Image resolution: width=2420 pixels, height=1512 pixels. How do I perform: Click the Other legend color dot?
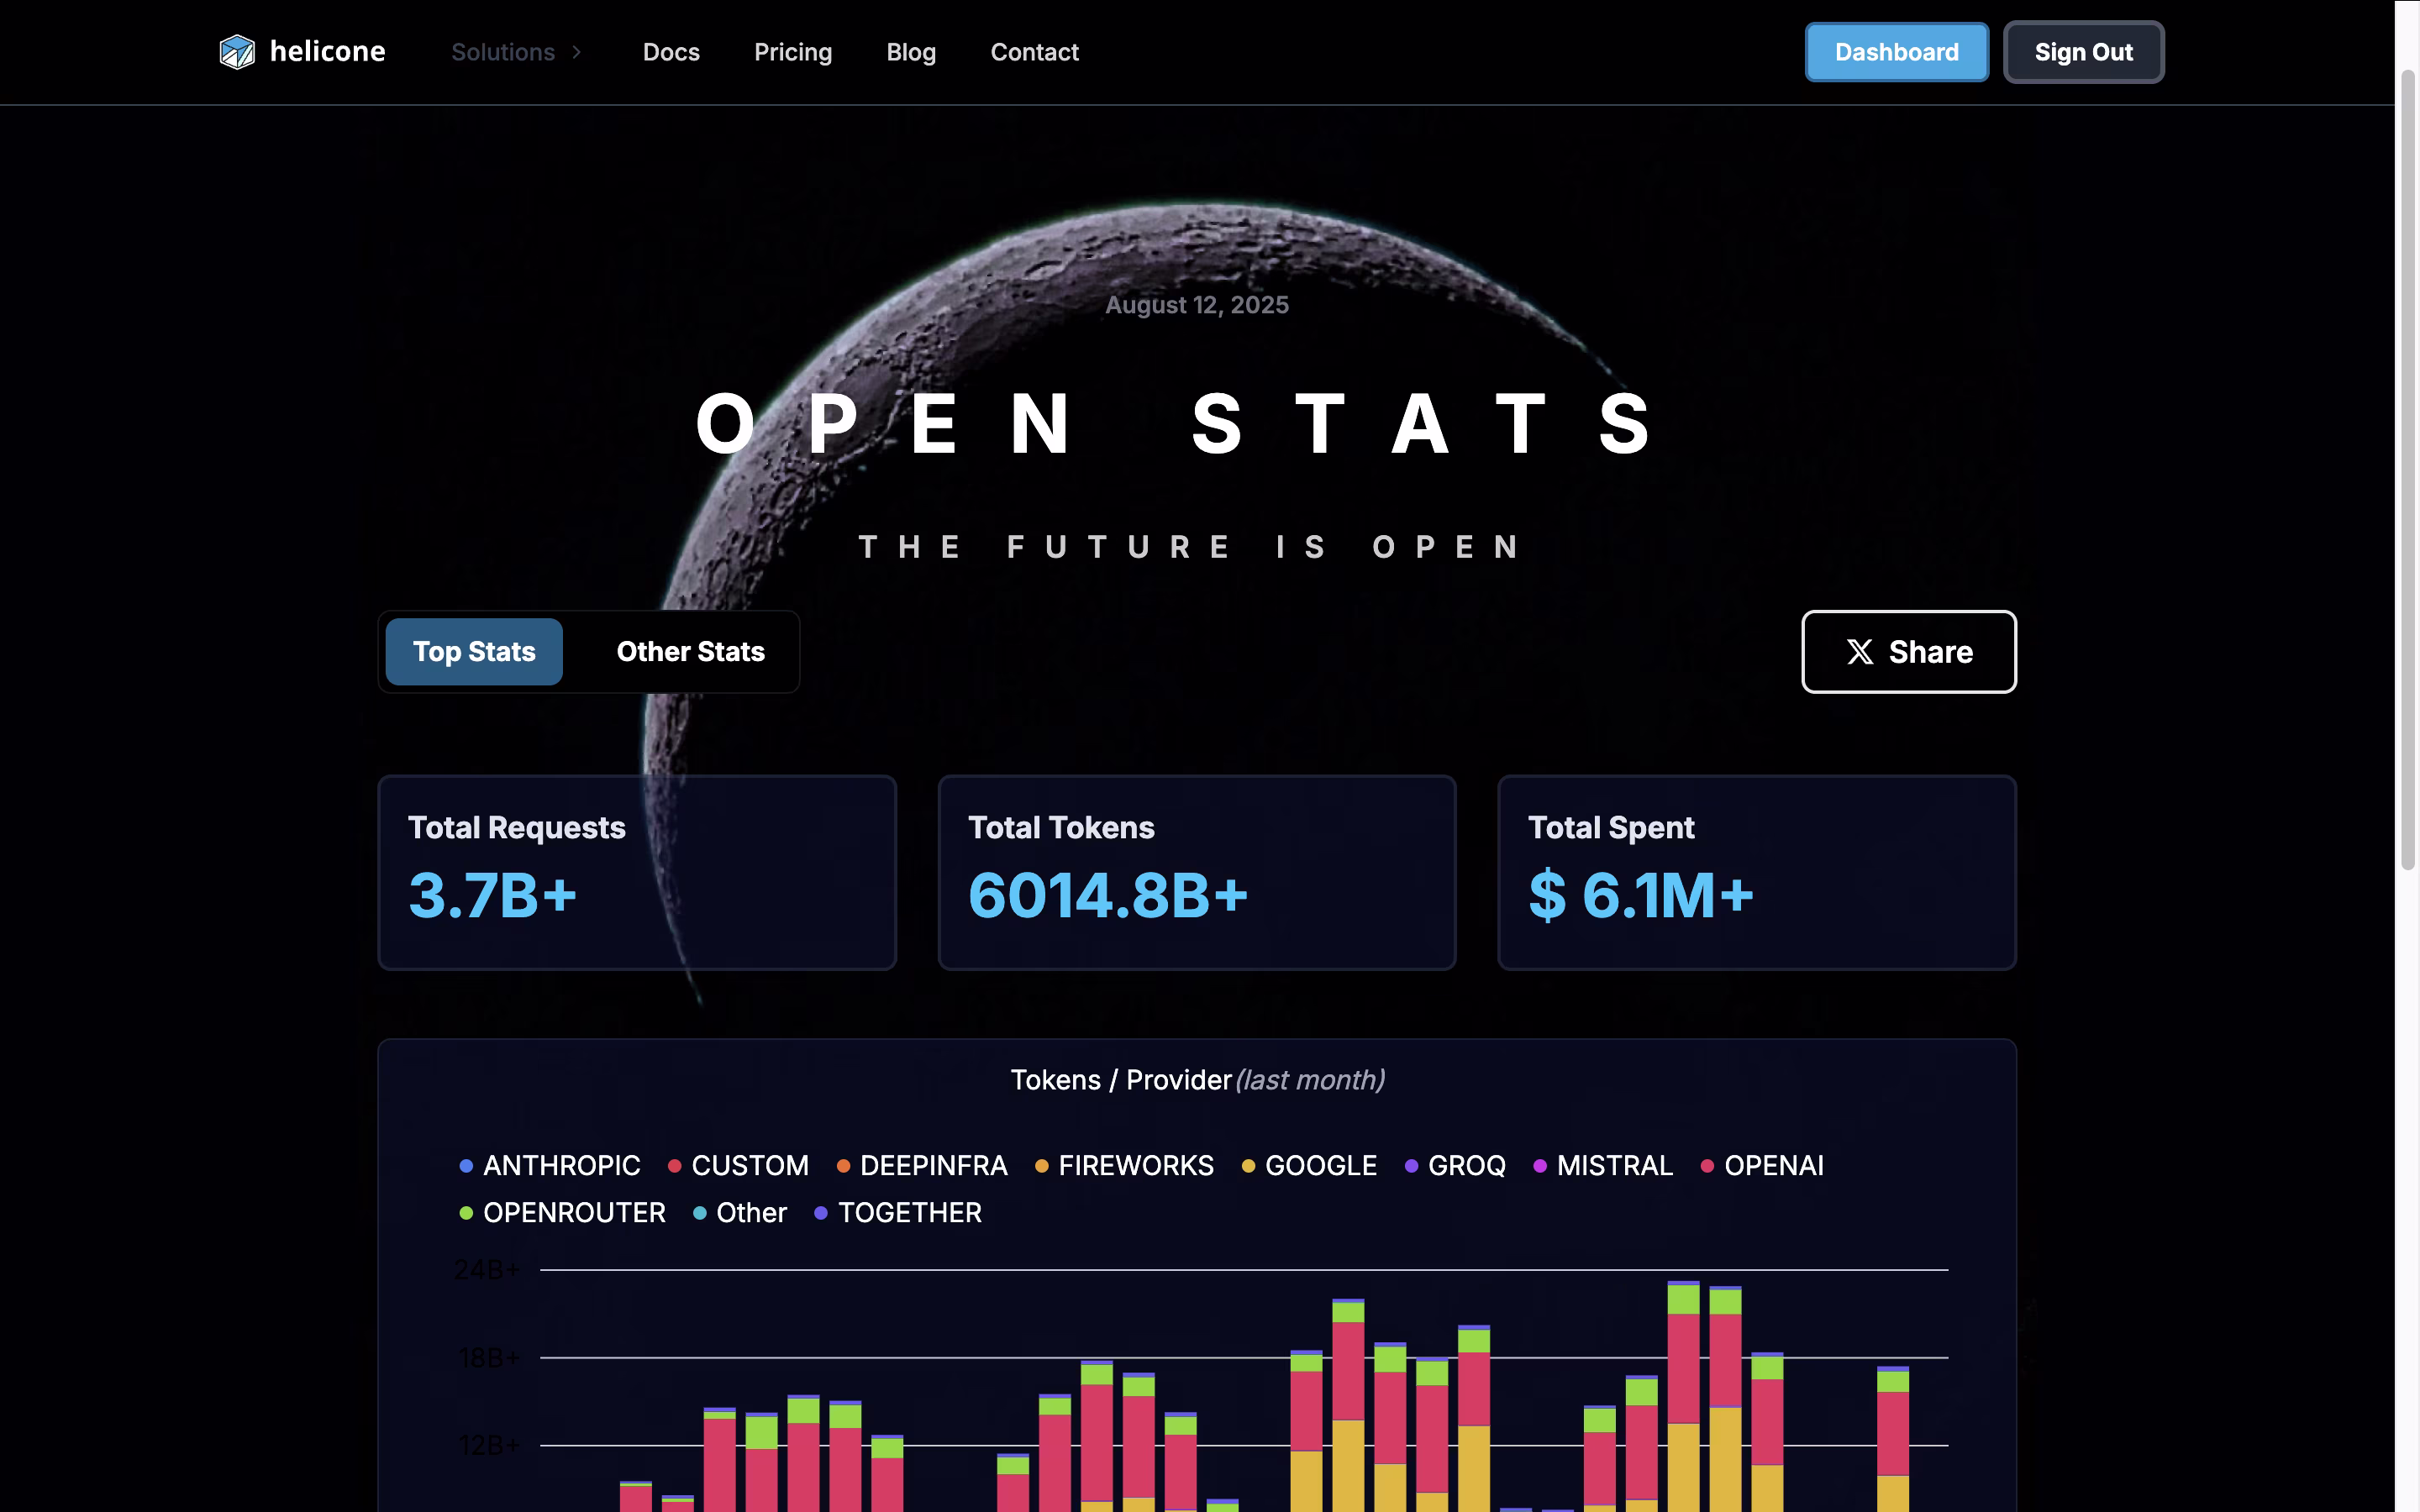(x=699, y=1213)
